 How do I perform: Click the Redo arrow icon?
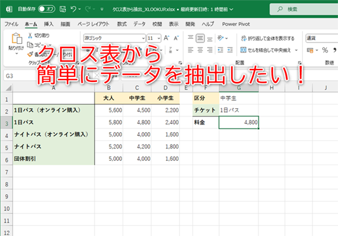click(88, 9)
